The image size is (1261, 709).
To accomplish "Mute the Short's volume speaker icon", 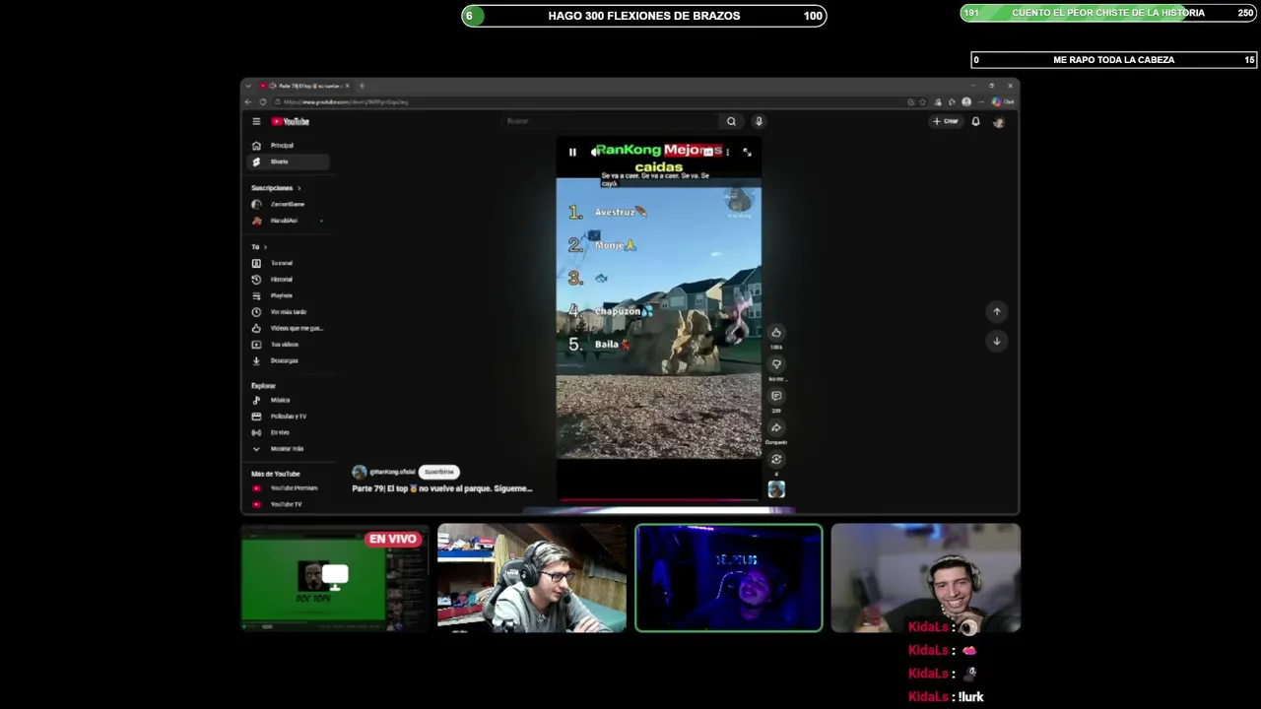I will tap(594, 152).
